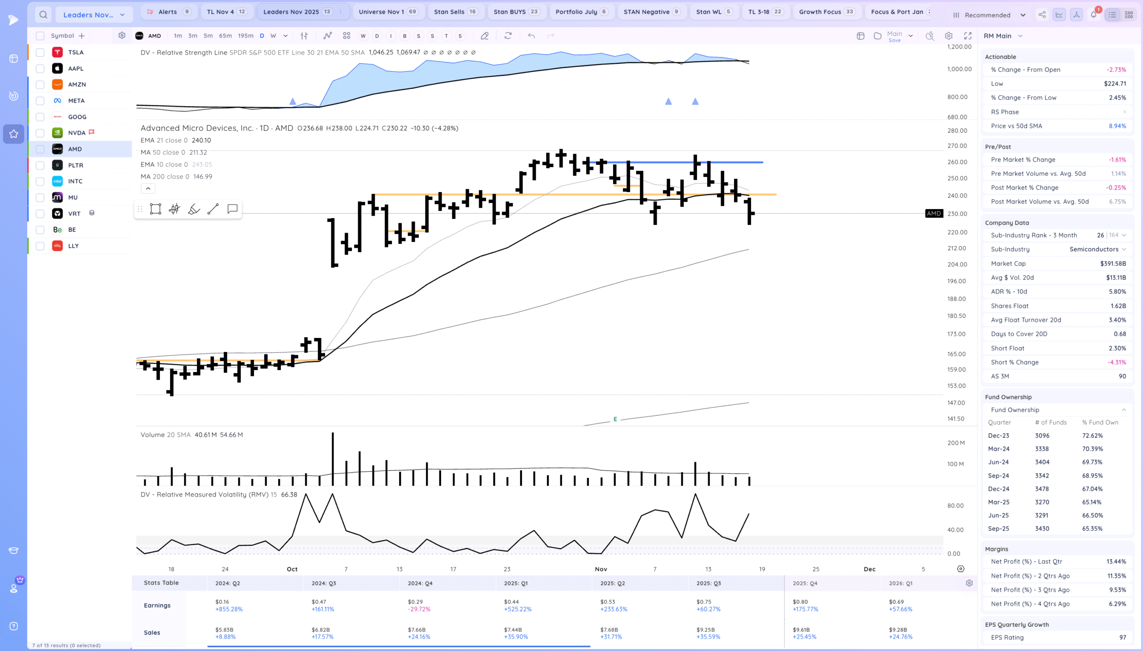Toggle the select-all Symbol checkbox

[x=40, y=36]
